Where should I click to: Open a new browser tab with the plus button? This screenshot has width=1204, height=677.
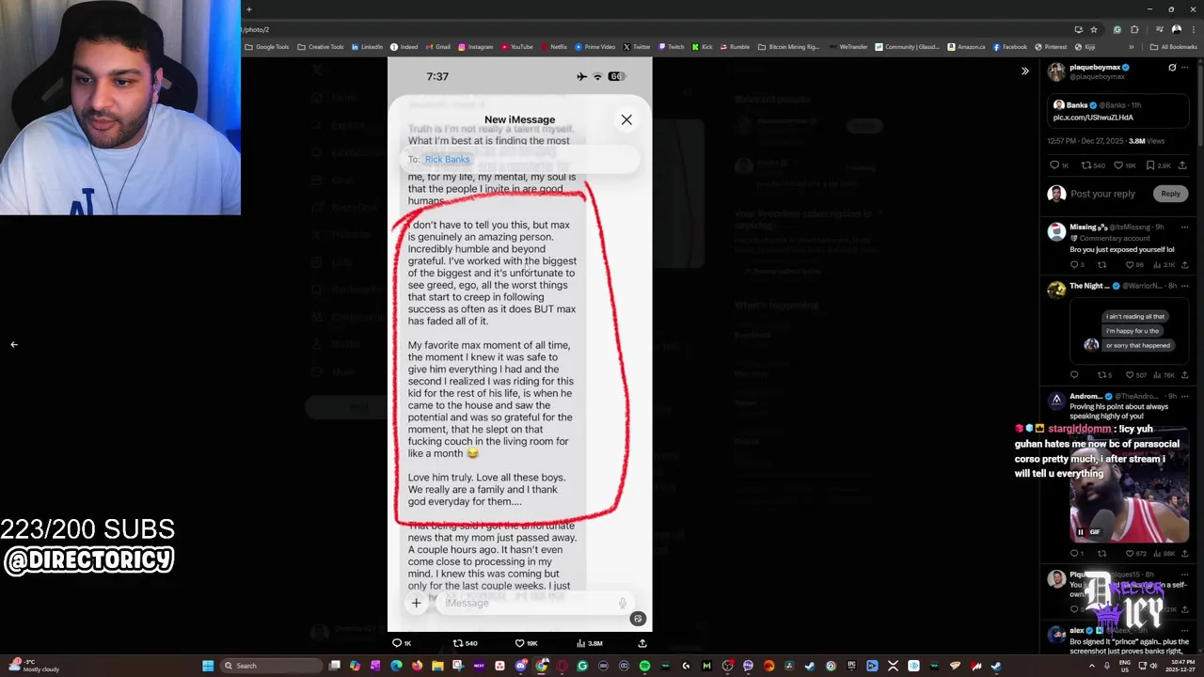(249, 9)
